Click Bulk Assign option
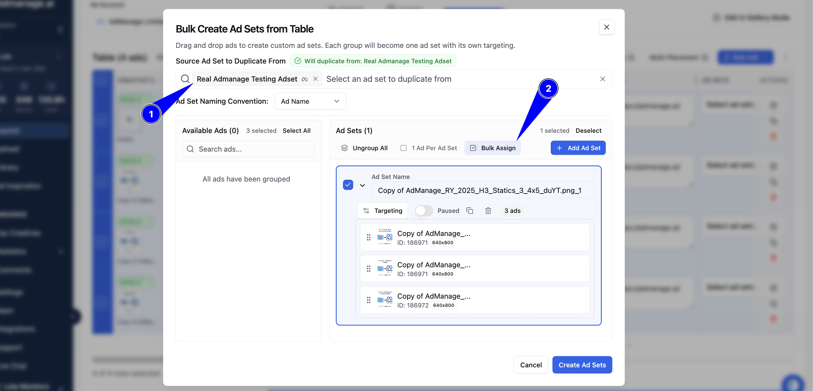The image size is (813, 391). pyautogui.click(x=492, y=148)
